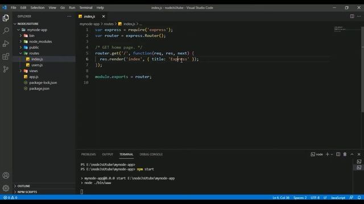The width and height of the screenshot is (364, 204).
Task: Click Explorer more actions ellipsis
Action: click(69, 16)
